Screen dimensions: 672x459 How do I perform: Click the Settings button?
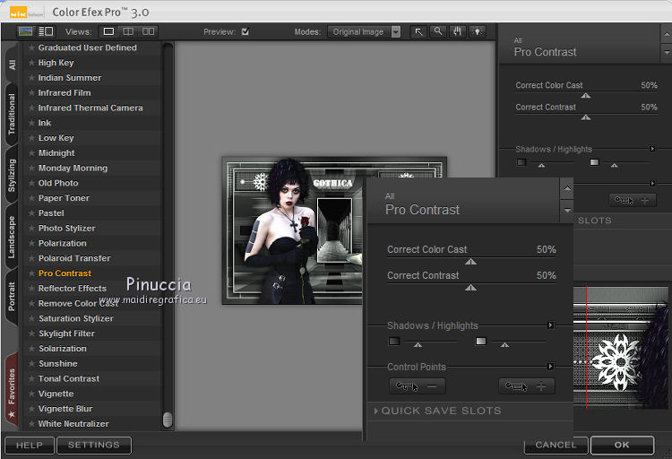coord(94,445)
